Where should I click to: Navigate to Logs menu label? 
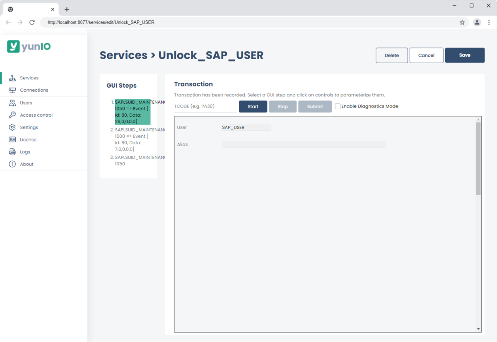click(25, 152)
